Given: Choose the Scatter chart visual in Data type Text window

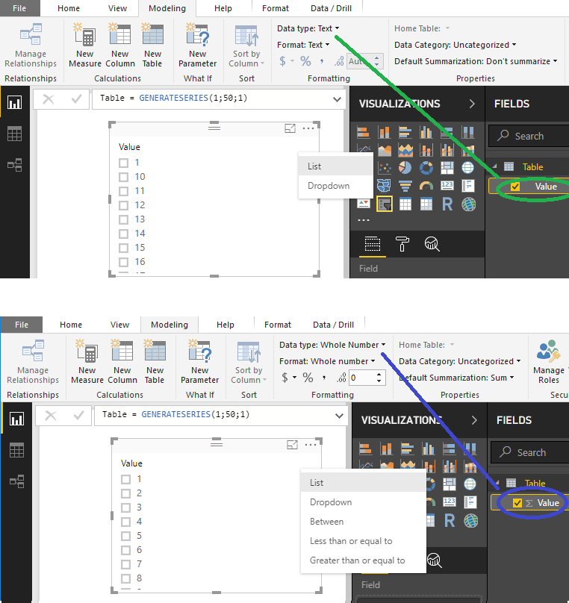Looking at the screenshot, I should point(385,168).
